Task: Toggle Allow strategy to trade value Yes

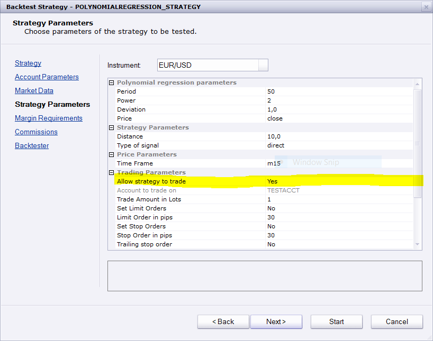Action: pos(339,181)
